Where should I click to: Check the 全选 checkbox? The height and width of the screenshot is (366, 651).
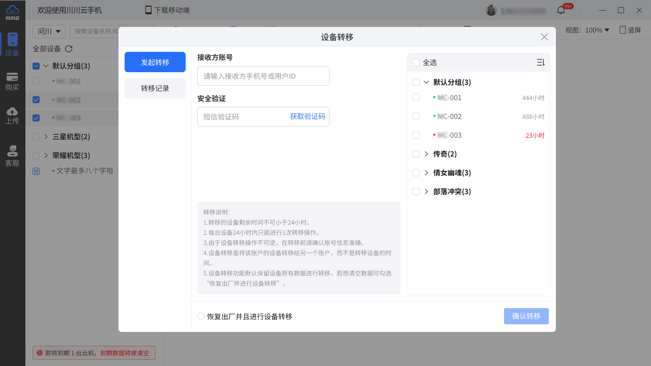pyautogui.click(x=416, y=63)
